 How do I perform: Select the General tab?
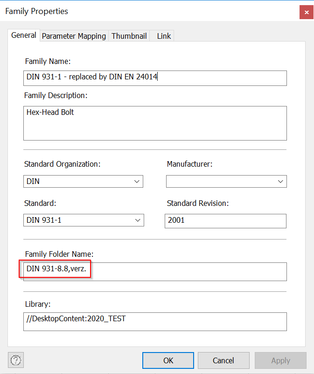pos(23,35)
